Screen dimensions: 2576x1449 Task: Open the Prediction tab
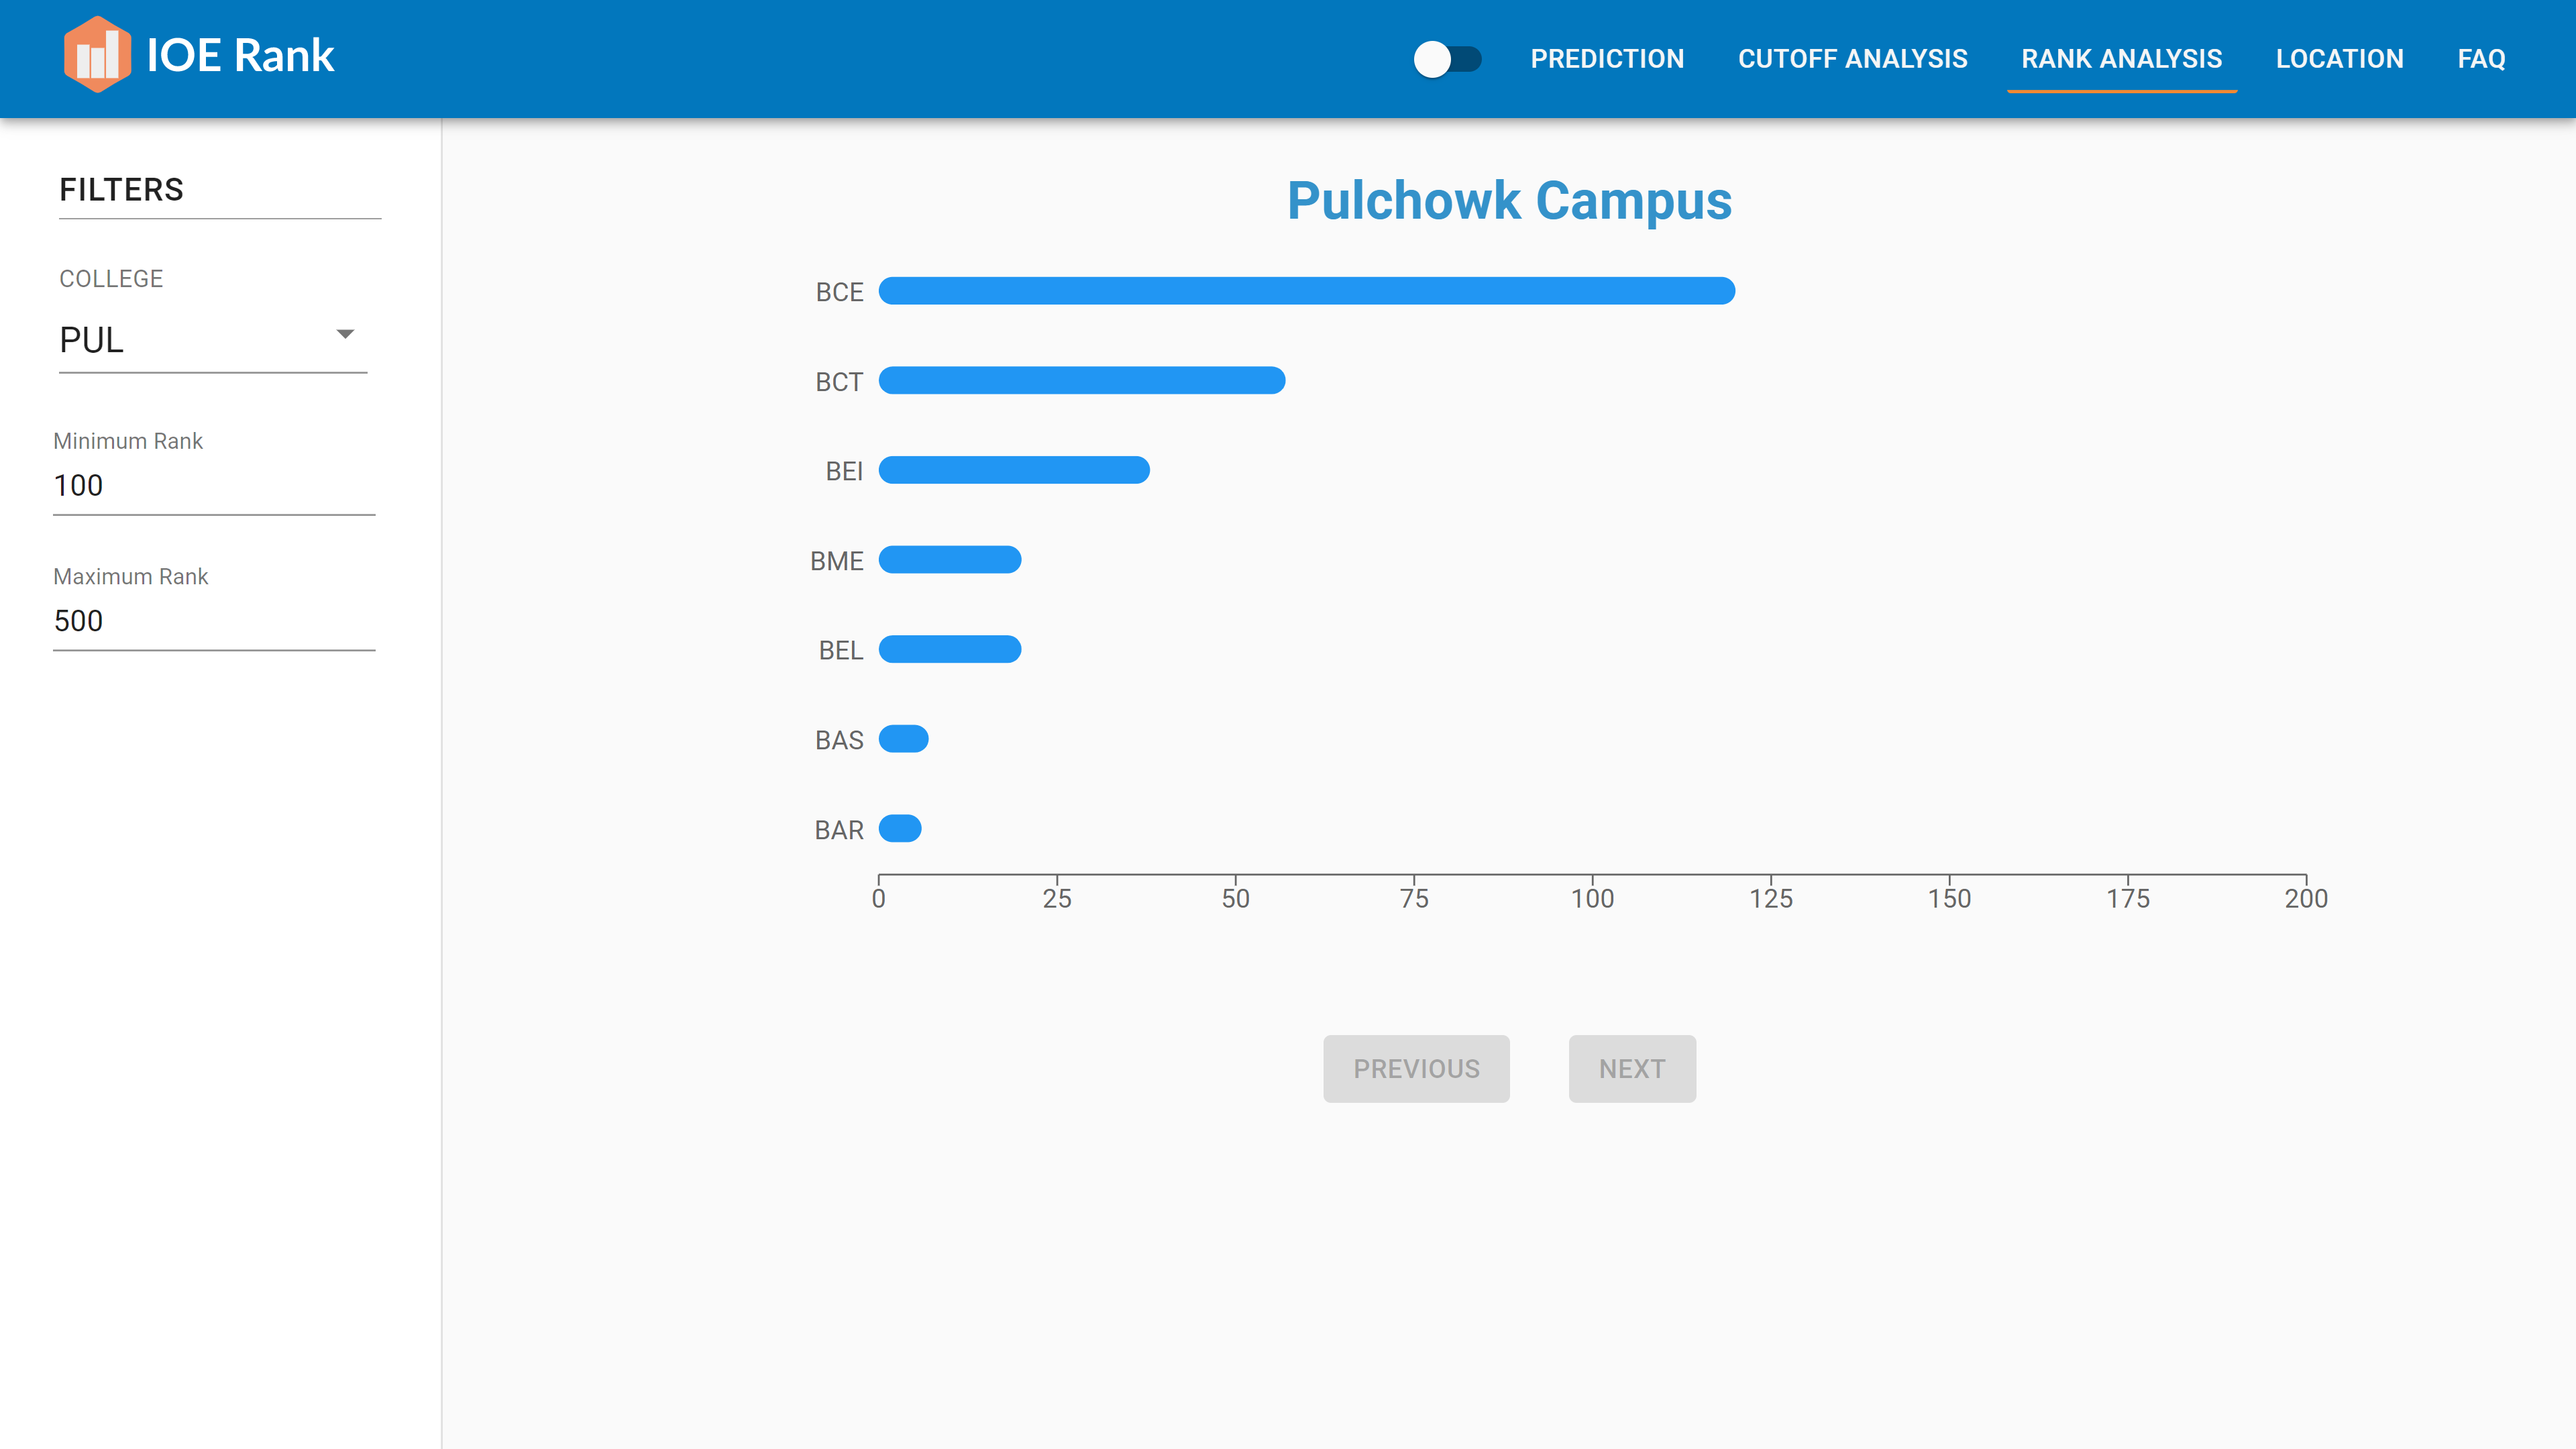[1606, 59]
